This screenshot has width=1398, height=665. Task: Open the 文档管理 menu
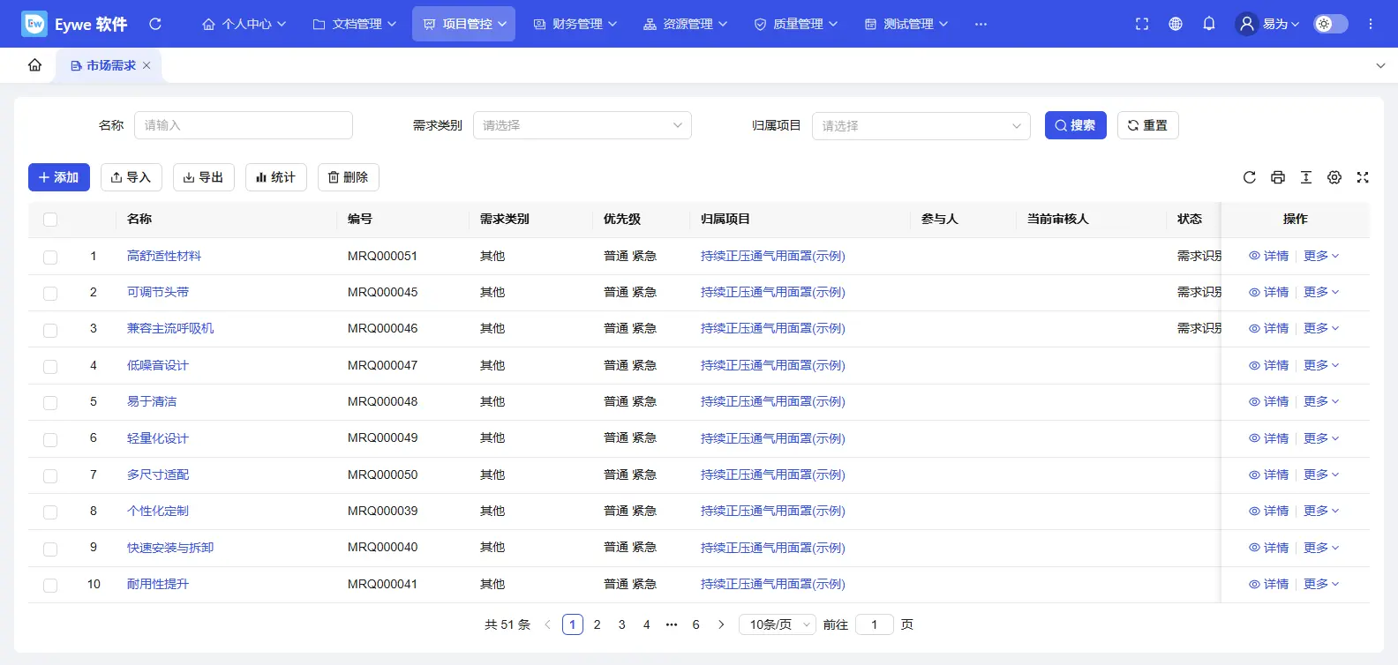click(355, 24)
